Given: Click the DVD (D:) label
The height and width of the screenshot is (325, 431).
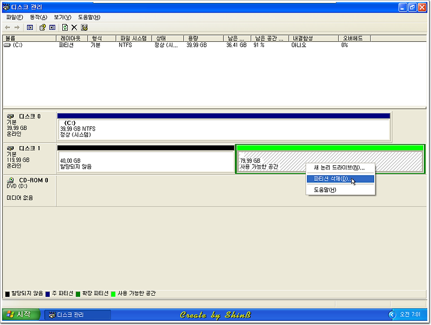Looking at the screenshot, I should coord(17,186).
